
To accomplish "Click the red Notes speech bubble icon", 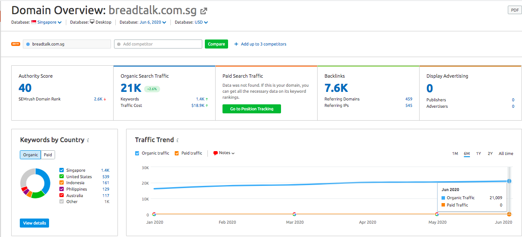I will (216, 153).
